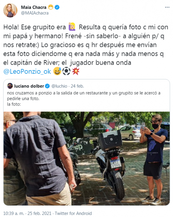Click the mask emoji next to Maia Chacra
This screenshot has width=173, height=217.
51,7
